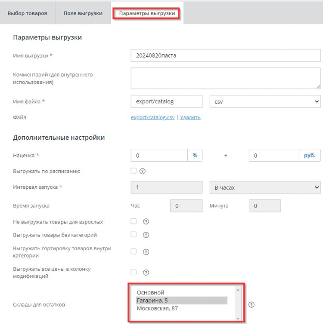Open the export/catalog.csv file link

152,117
